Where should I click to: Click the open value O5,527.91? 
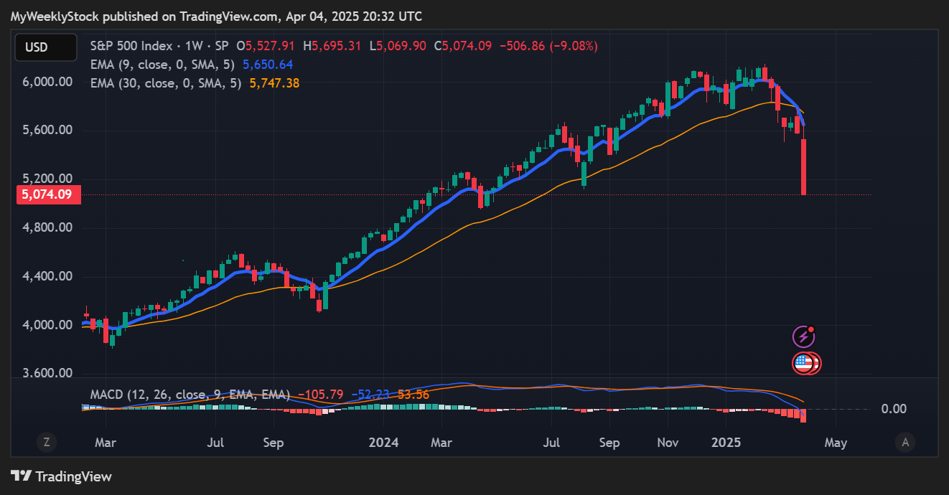(267, 46)
